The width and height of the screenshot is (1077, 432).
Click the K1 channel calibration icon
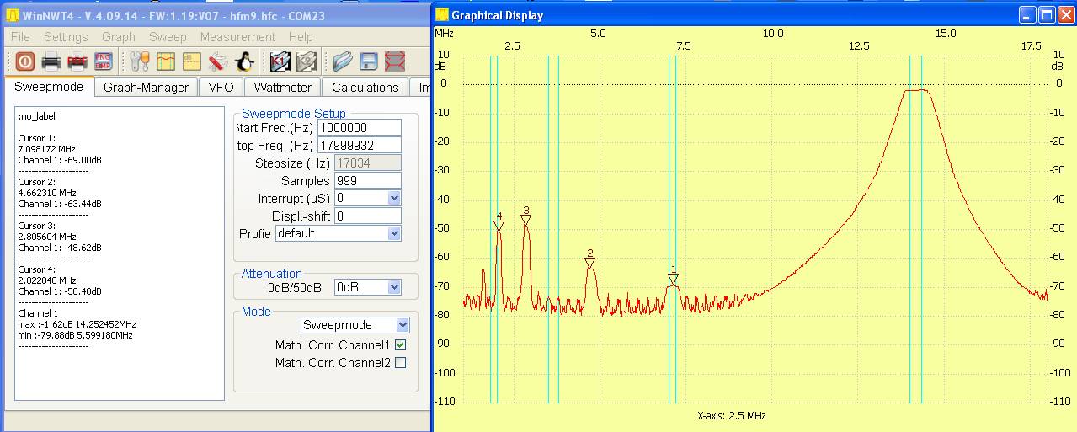pos(280,61)
